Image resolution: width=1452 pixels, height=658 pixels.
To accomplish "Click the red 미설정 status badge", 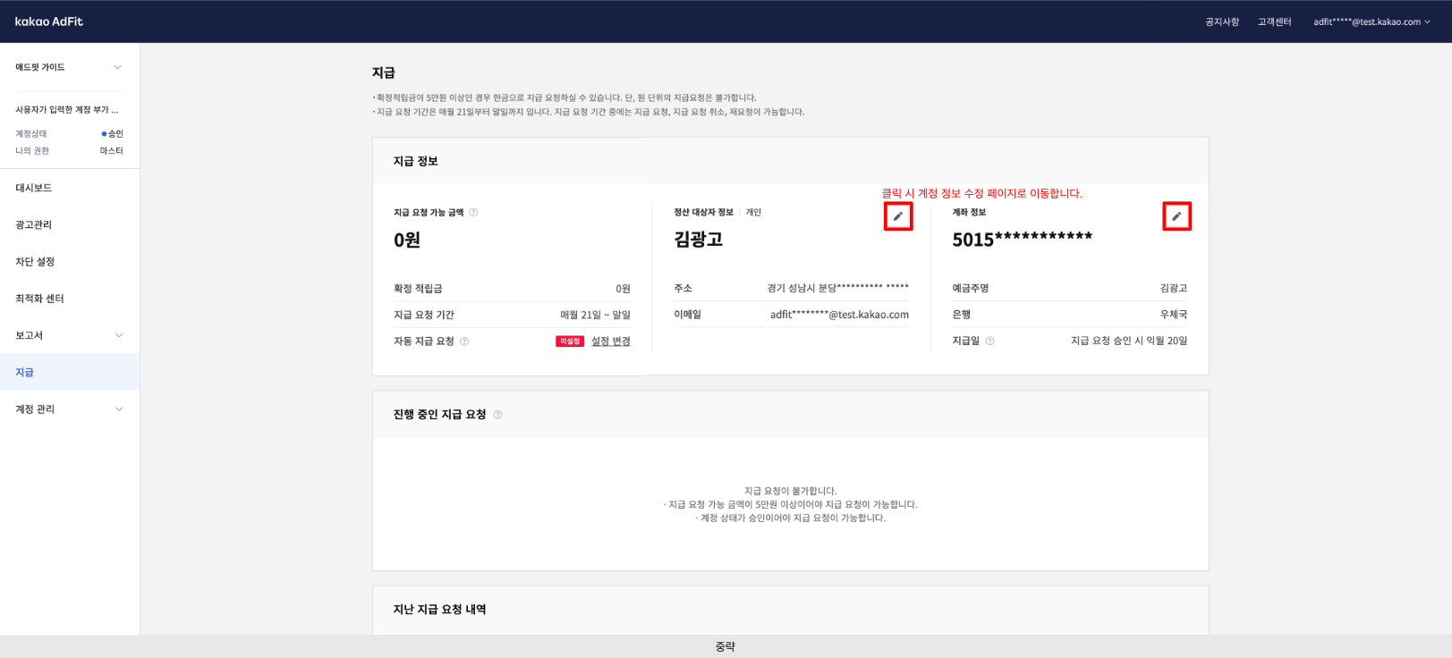I will coord(569,342).
